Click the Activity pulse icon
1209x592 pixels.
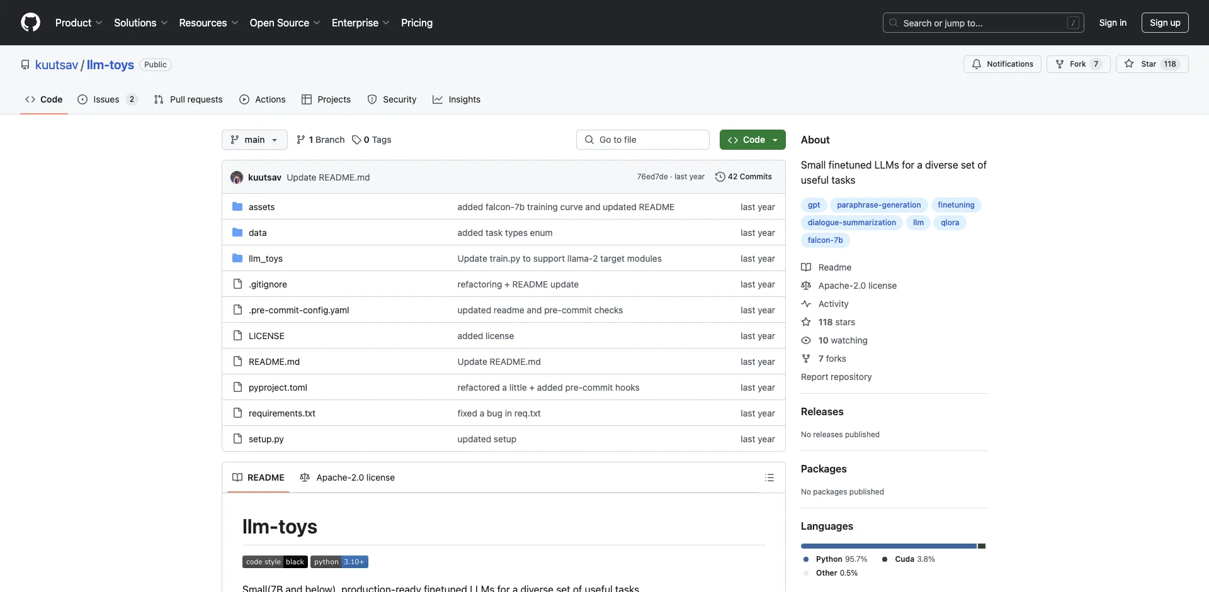tap(806, 304)
